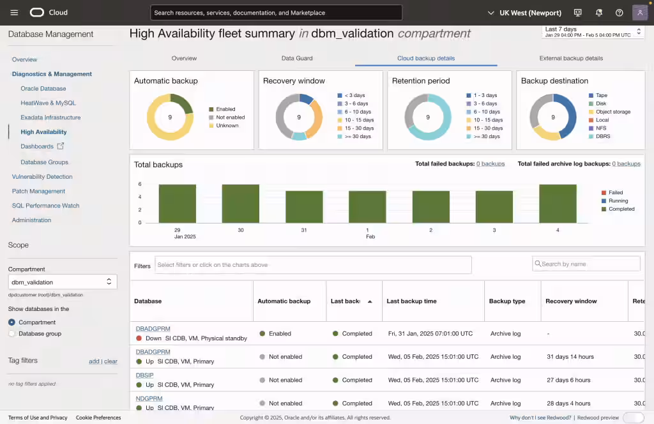Screen dimensions: 654x424
Task: Open Cloud Shell developer tools icon
Action: [x=578, y=12]
